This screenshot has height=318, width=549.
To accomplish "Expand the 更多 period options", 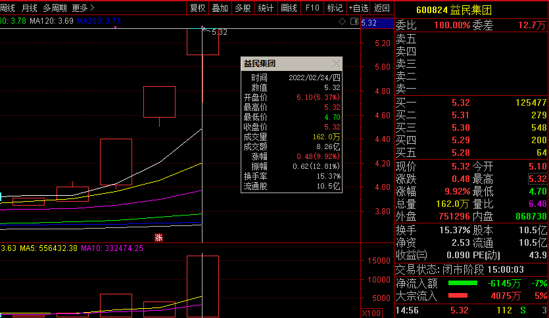I will tap(83, 8).
